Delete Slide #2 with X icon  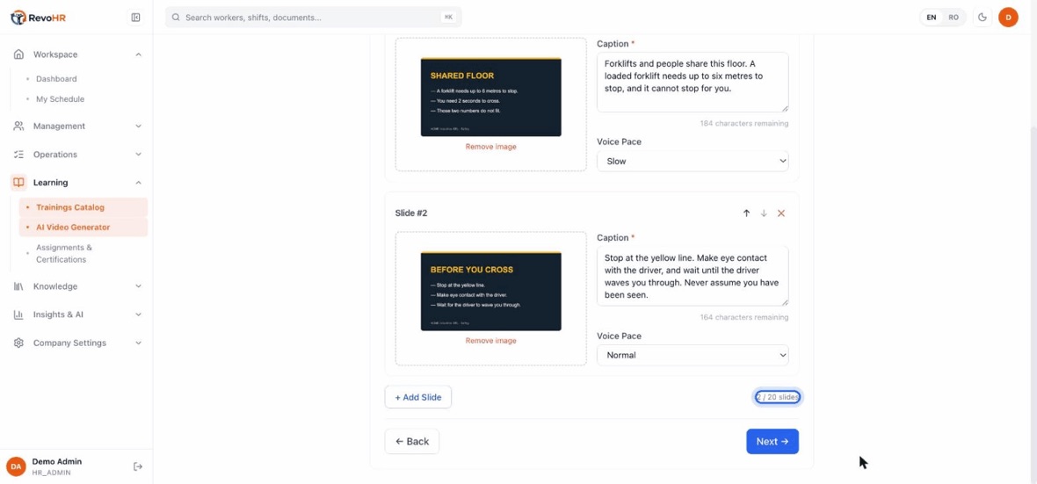click(x=781, y=213)
